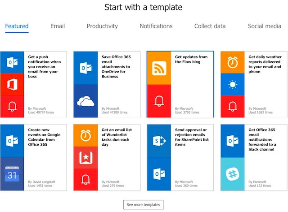Click 'By David Longstaff' author text
This screenshot has width=288, height=212.
pos(41,182)
